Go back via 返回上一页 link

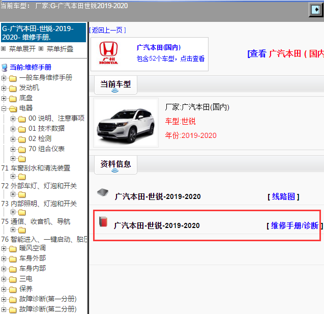pos(107,30)
